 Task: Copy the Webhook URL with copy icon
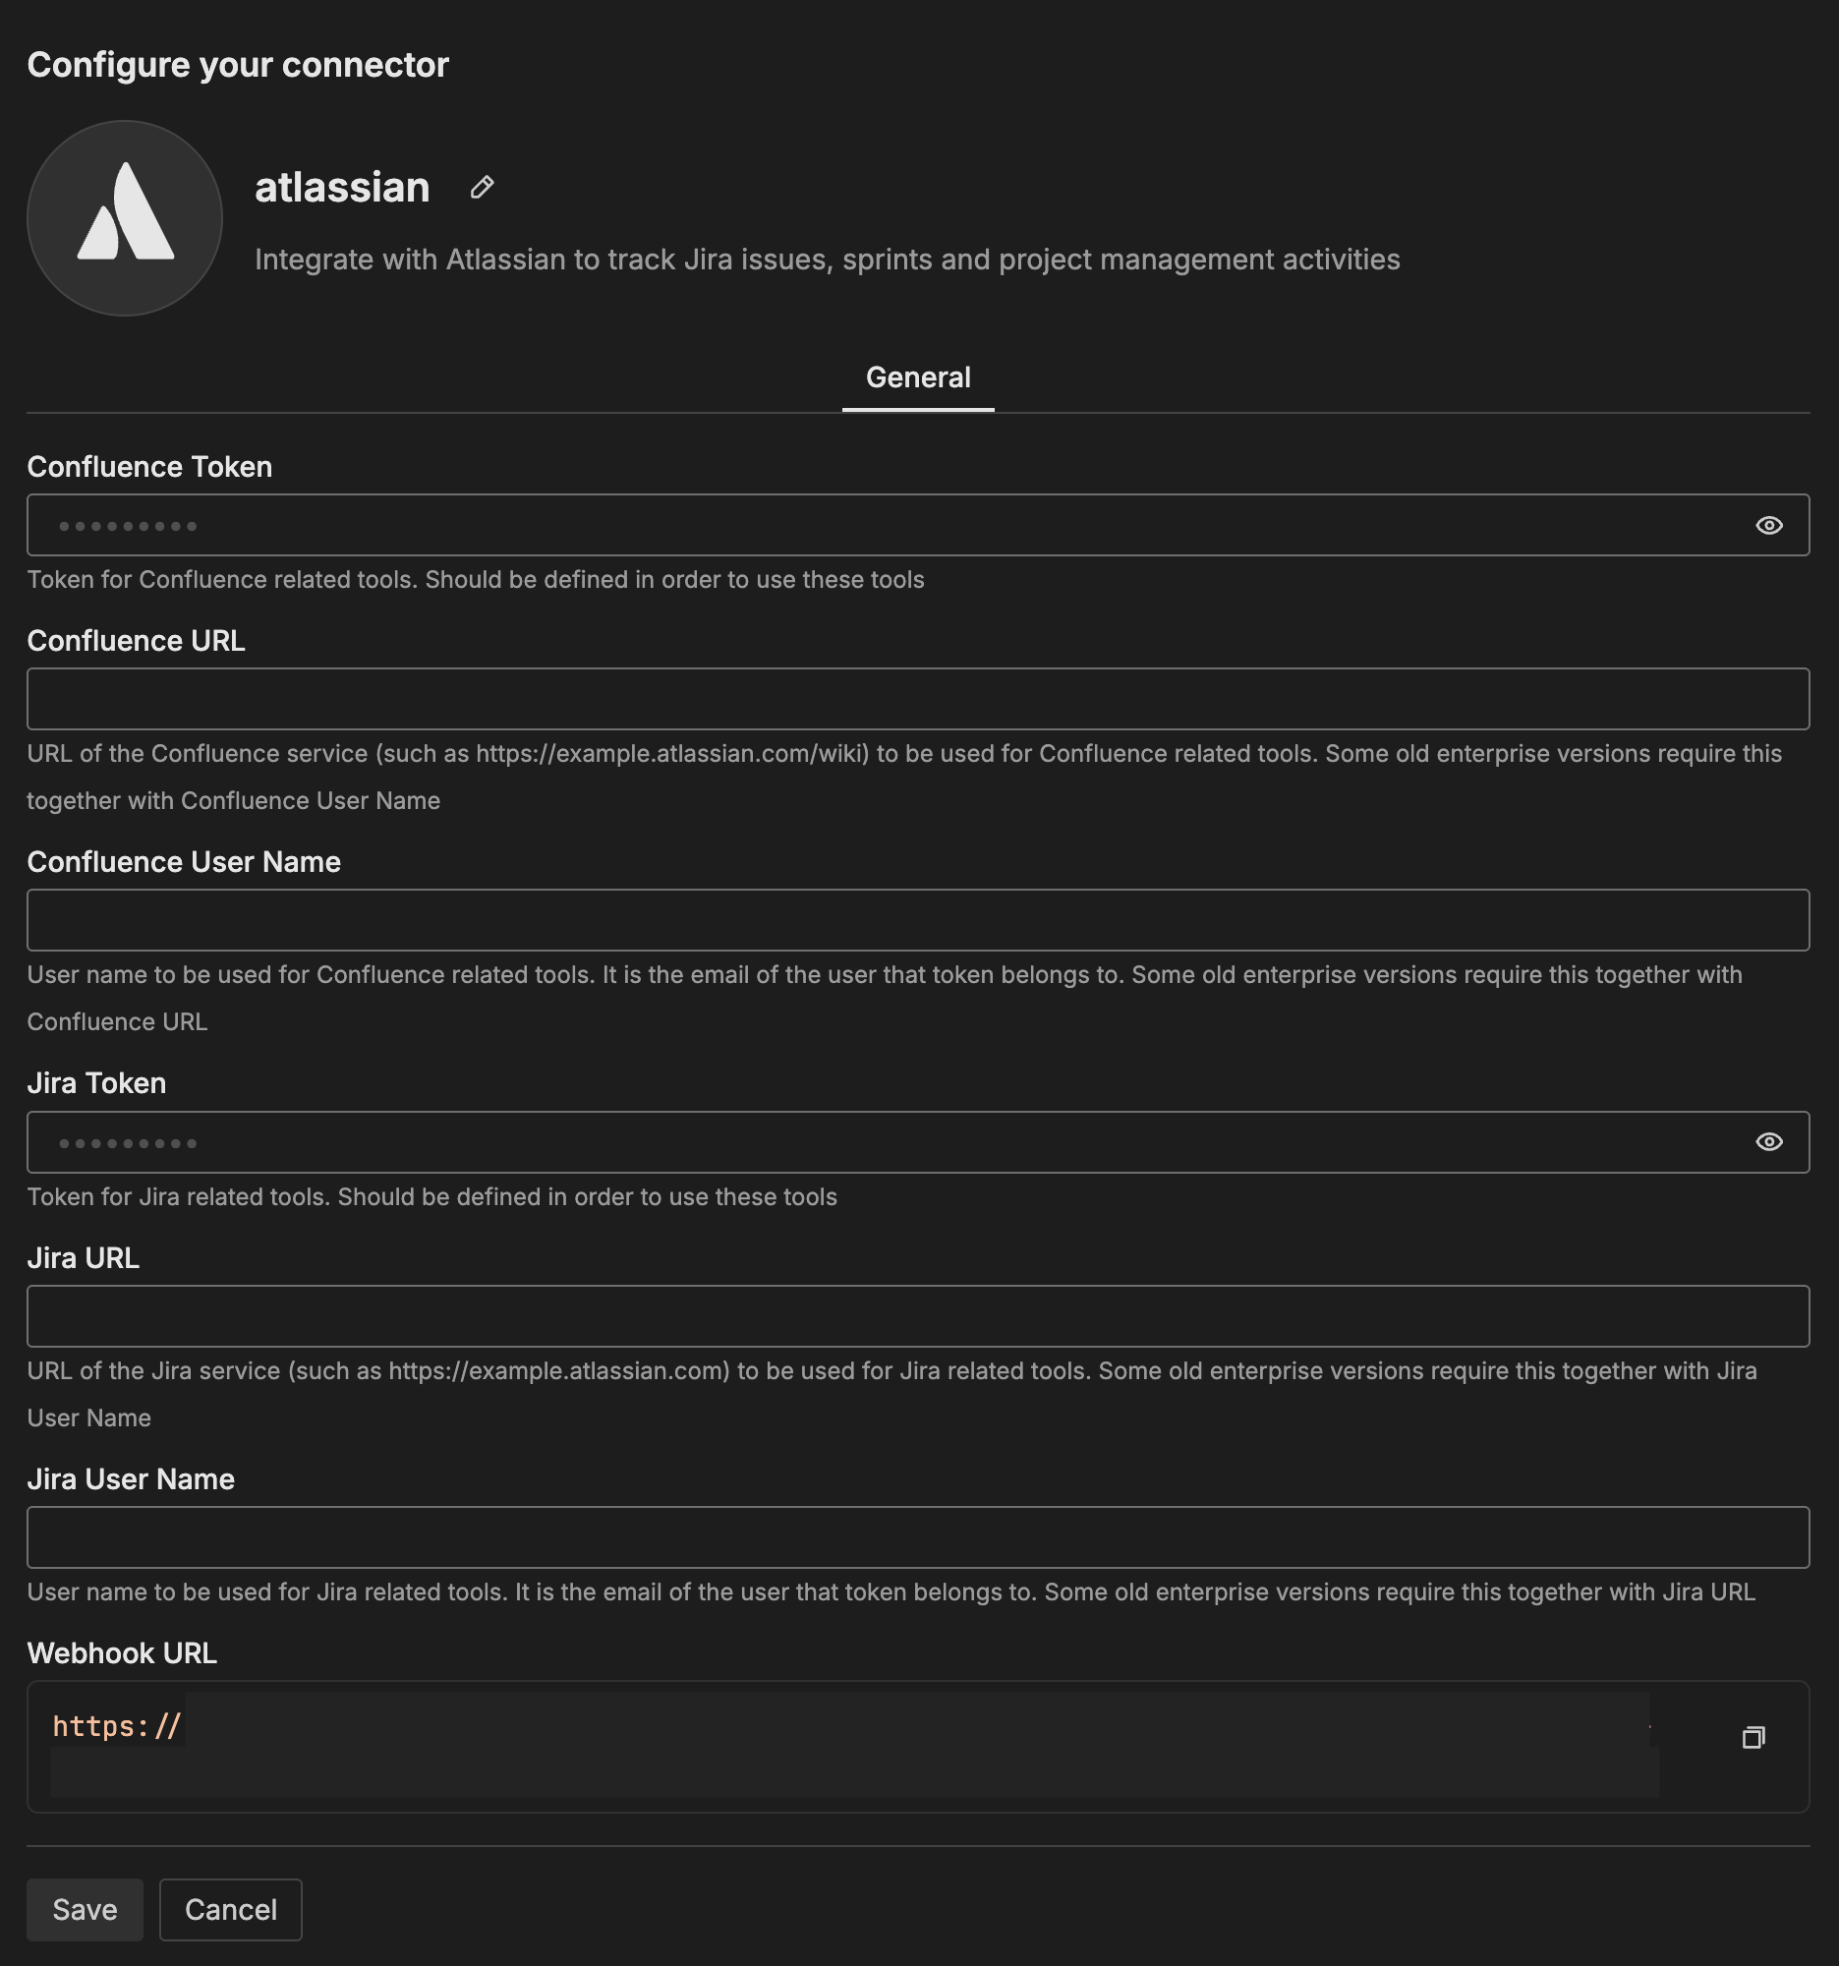[1753, 1738]
